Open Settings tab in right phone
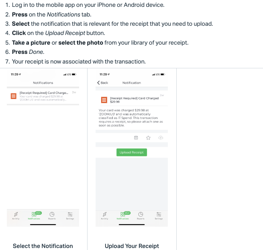 (x=159, y=216)
